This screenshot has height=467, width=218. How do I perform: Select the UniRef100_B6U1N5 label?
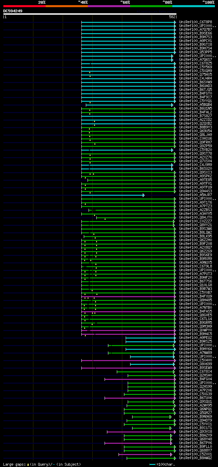pyautogui.click(x=196, y=108)
